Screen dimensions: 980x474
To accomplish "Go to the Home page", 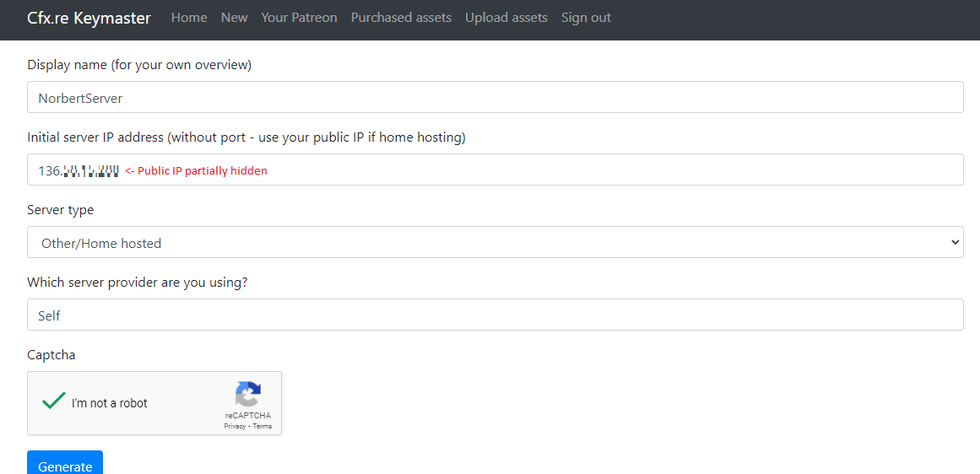I will (189, 18).
